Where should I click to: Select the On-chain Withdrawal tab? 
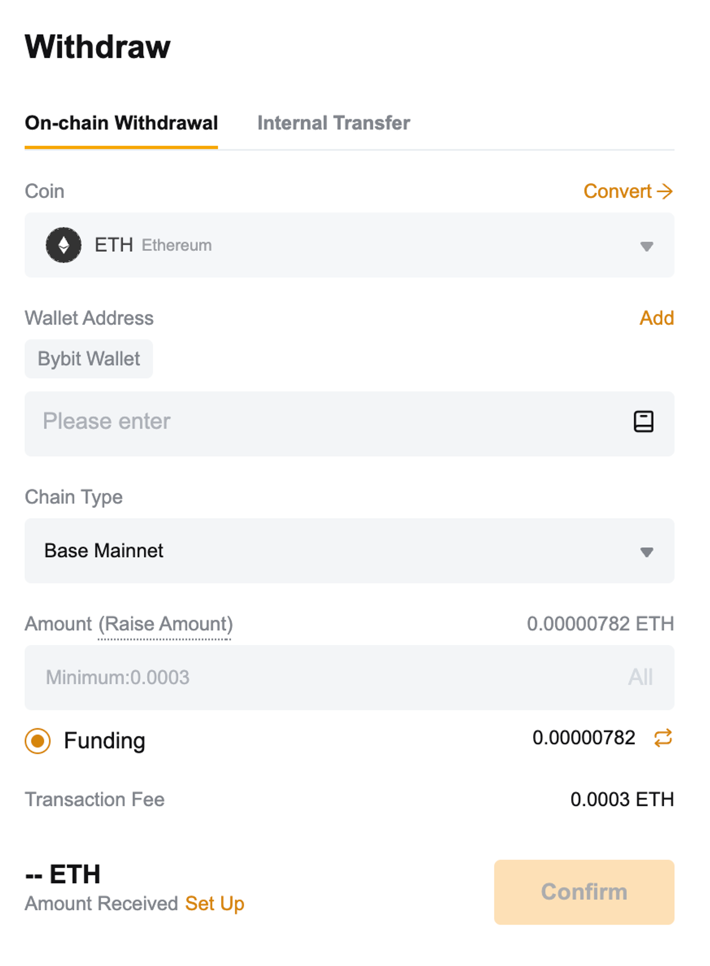[121, 123]
